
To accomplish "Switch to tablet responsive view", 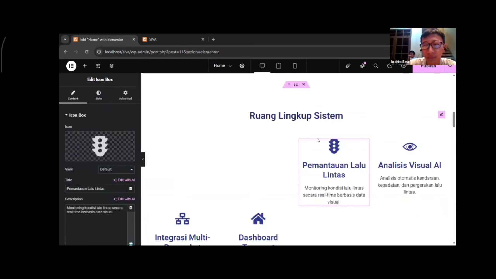I will point(278,66).
